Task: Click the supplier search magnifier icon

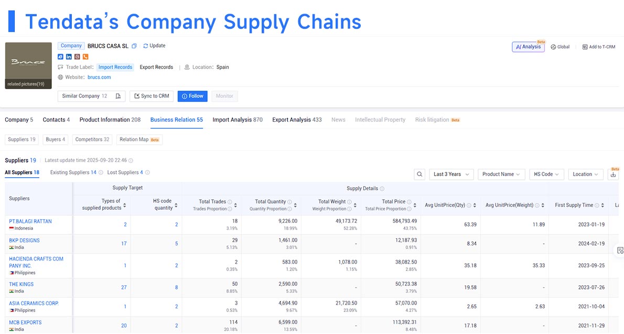Action: pos(419,175)
